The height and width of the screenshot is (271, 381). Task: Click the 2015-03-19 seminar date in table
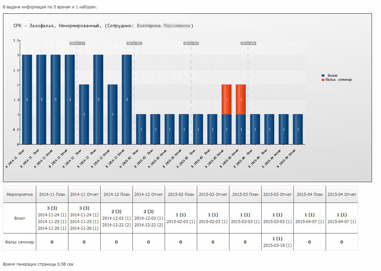(277, 246)
